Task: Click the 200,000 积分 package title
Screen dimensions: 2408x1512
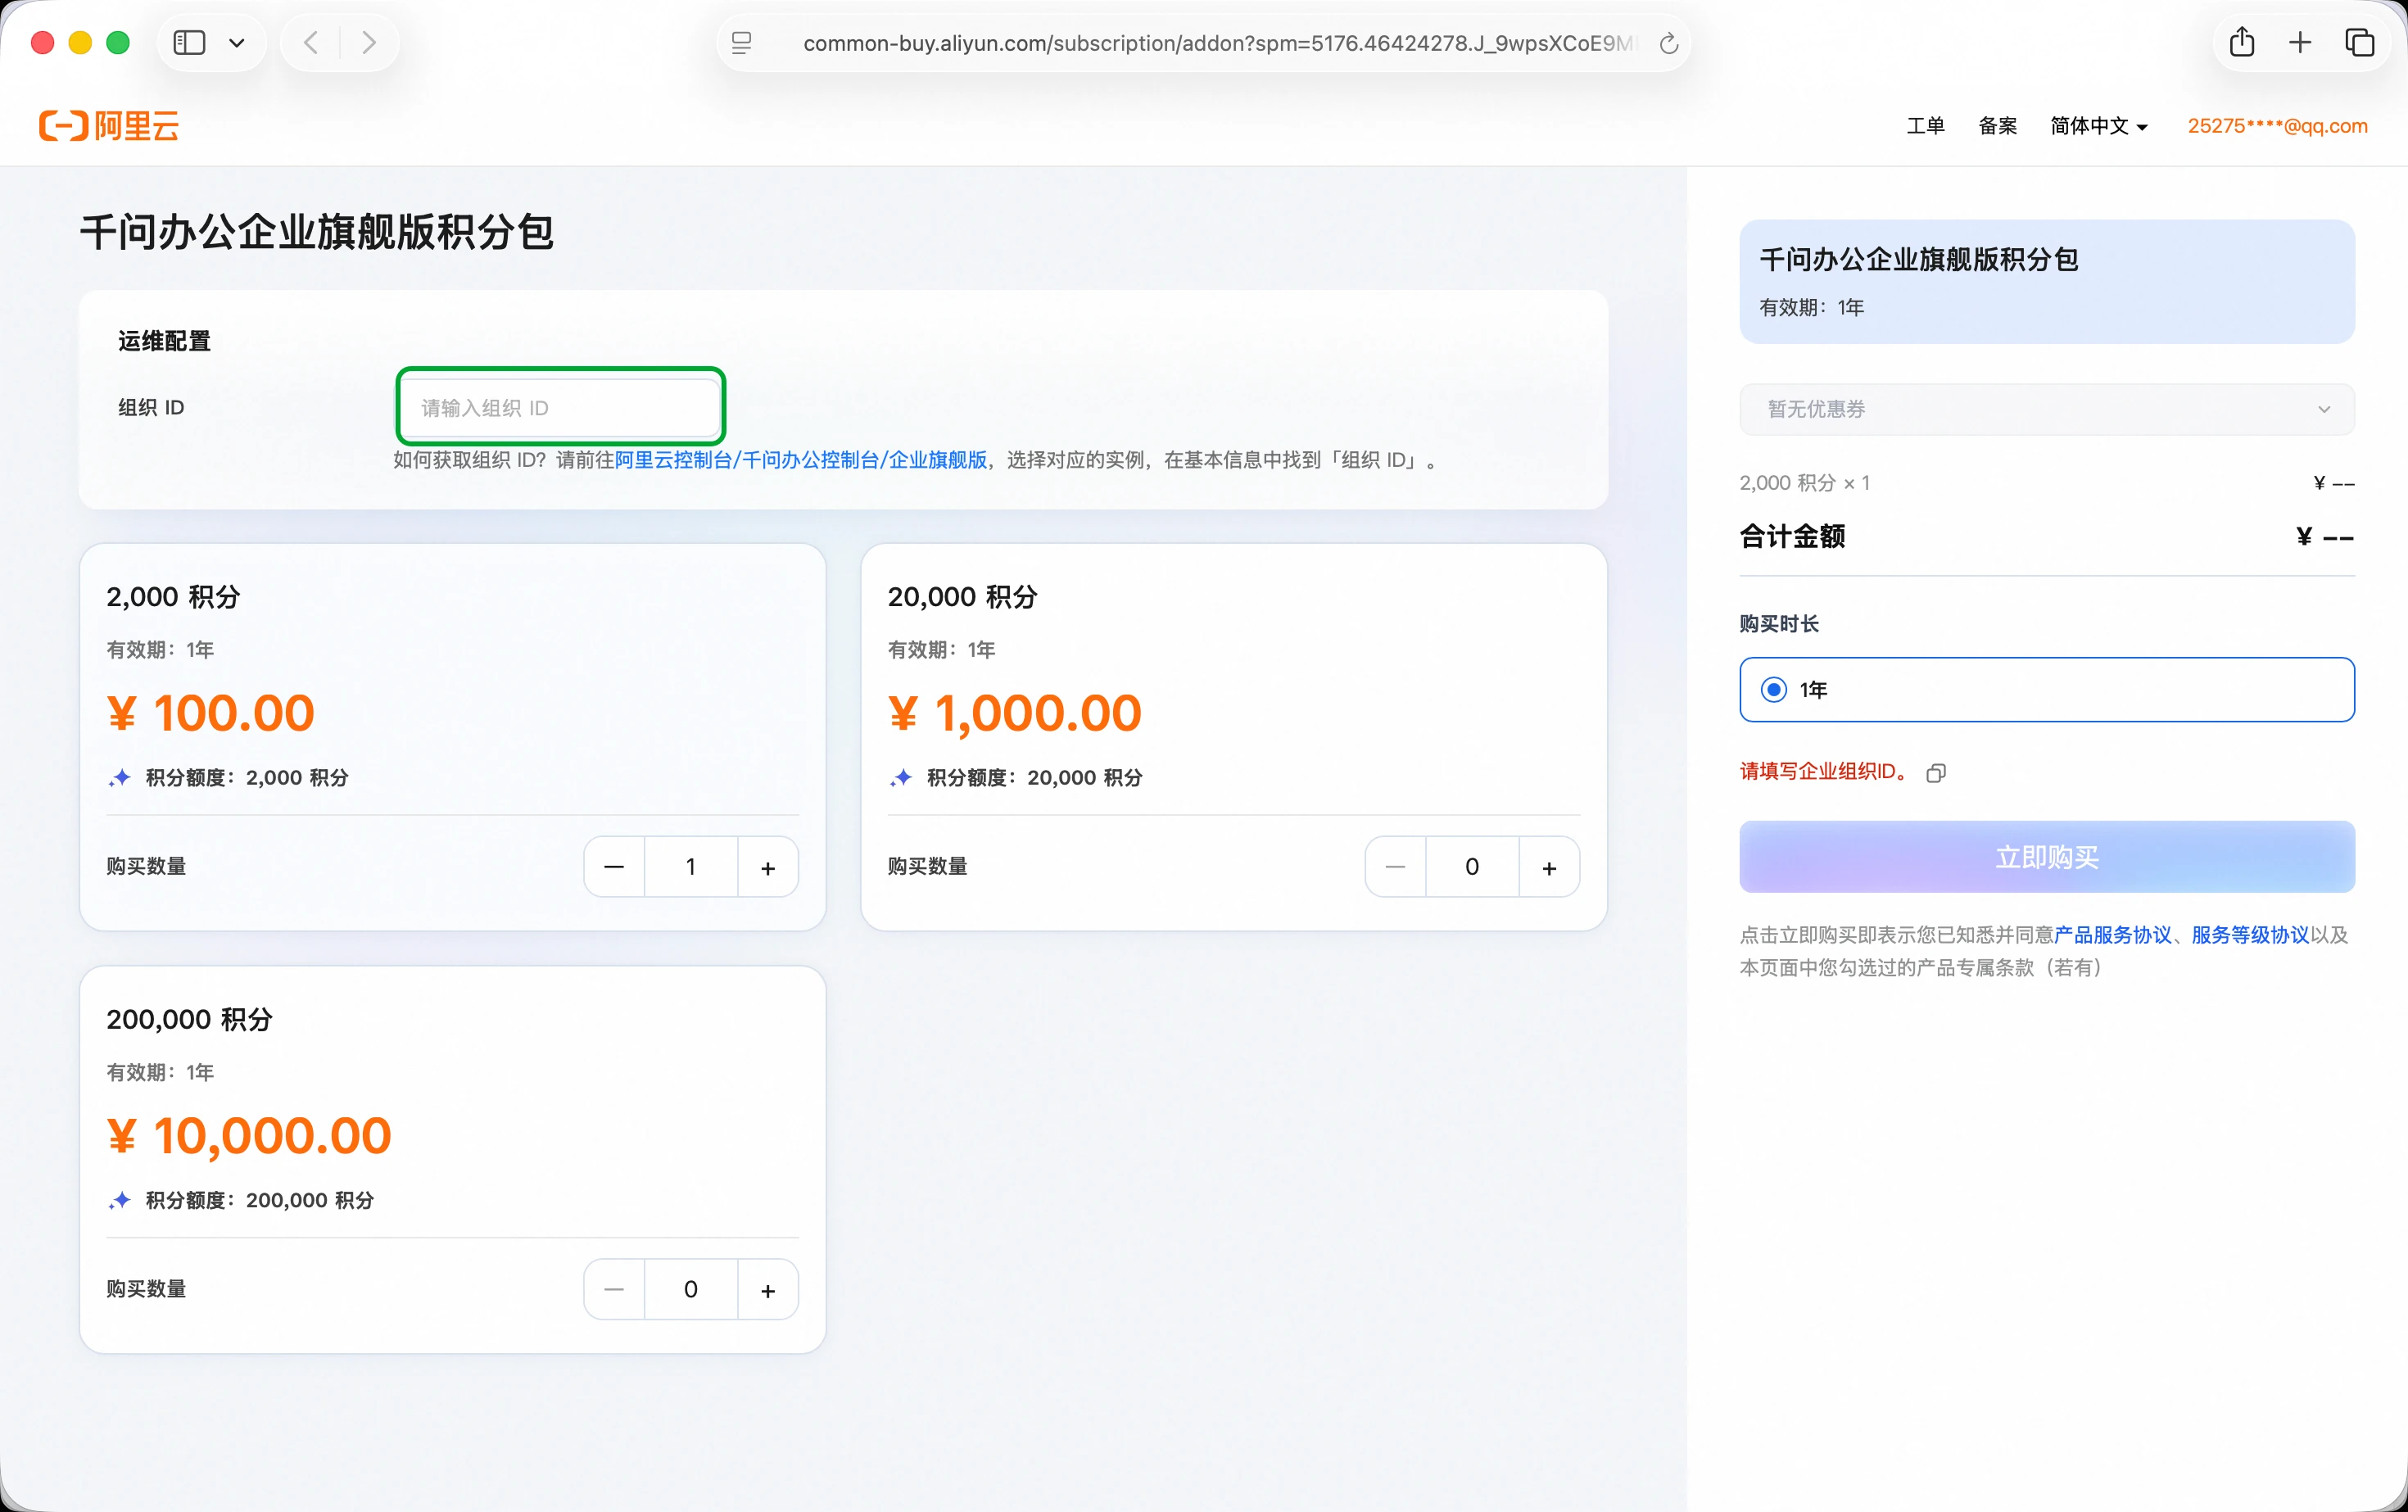Action: pyautogui.click(x=190, y=1020)
